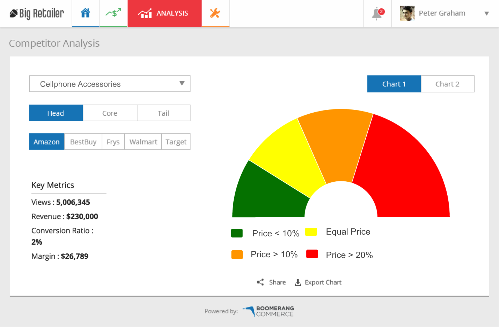The width and height of the screenshot is (499, 327).
Task: Click the Price > 20% legend label
Action: tap(349, 255)
